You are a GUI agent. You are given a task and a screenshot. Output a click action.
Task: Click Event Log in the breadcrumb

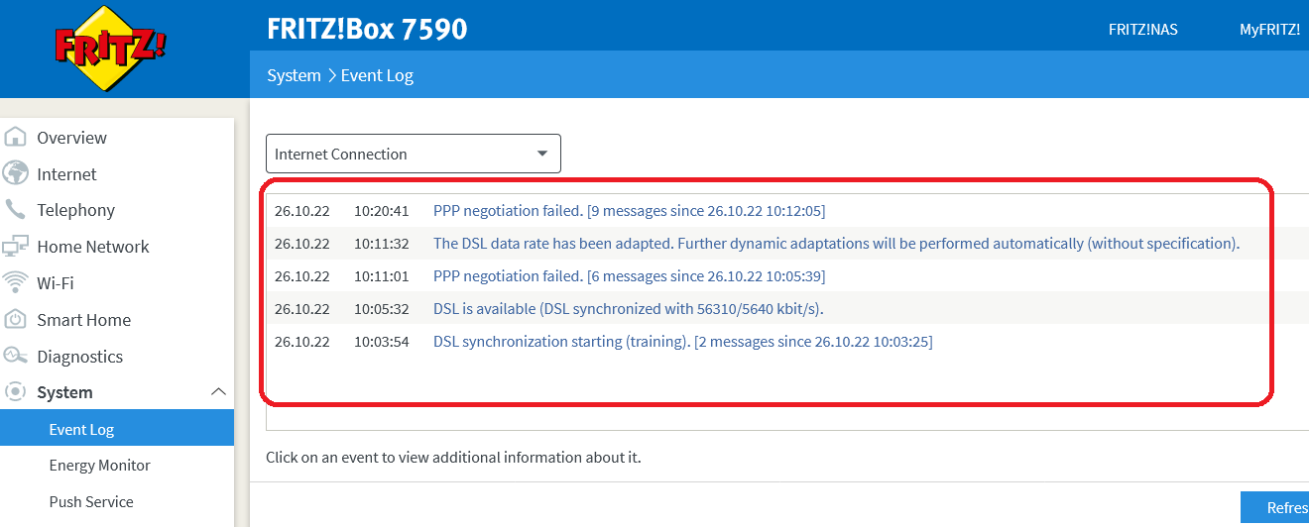377,75
